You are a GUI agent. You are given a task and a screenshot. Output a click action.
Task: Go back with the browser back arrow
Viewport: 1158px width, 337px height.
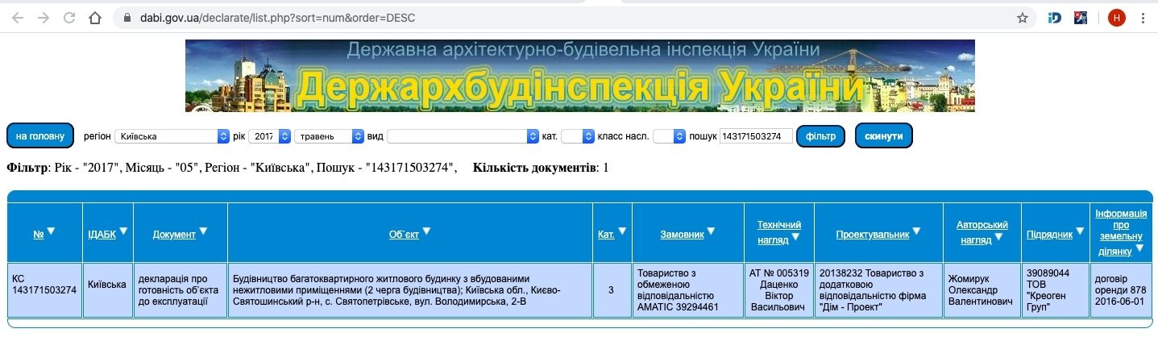[18, 17]
